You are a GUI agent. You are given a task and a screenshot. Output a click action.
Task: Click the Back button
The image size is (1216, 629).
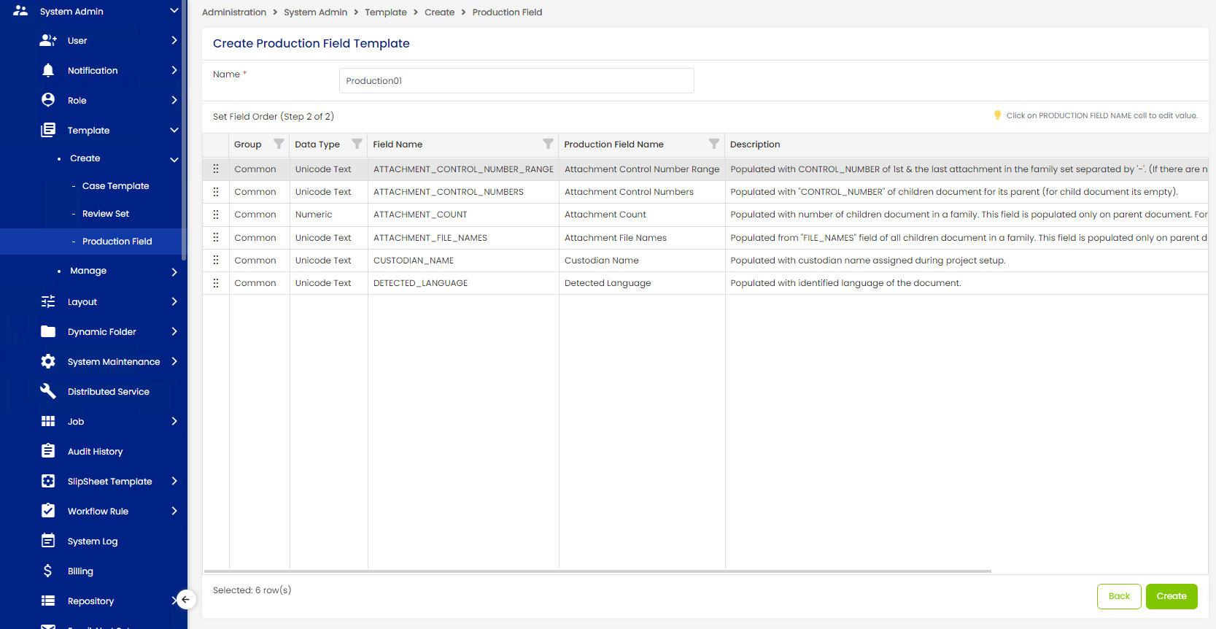[x=1119, y=596]
